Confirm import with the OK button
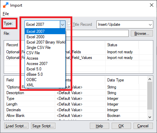157x133 pixels. point(121,126)
